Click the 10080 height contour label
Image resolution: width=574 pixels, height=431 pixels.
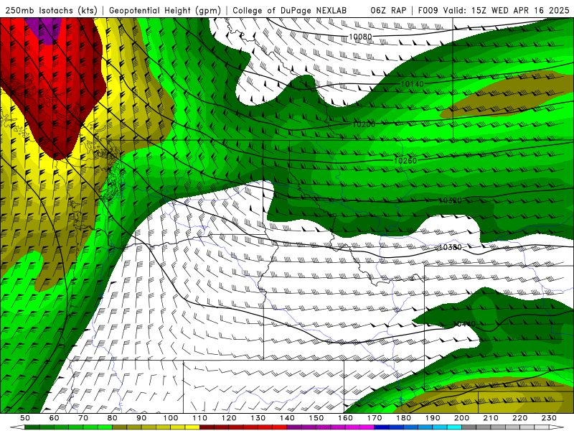tap(360, 37)
